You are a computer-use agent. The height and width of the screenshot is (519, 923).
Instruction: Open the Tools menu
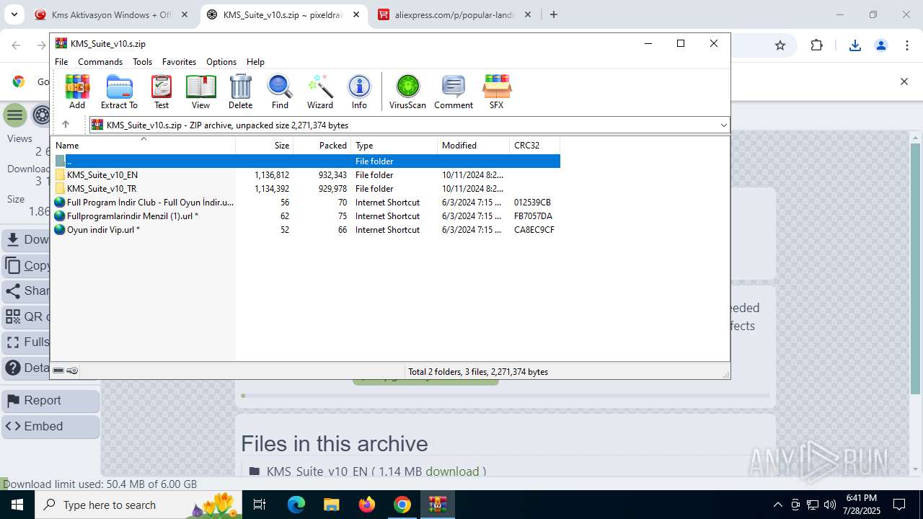click(142, 62)
